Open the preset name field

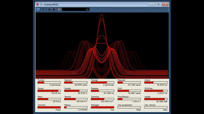tap(74, 9)
